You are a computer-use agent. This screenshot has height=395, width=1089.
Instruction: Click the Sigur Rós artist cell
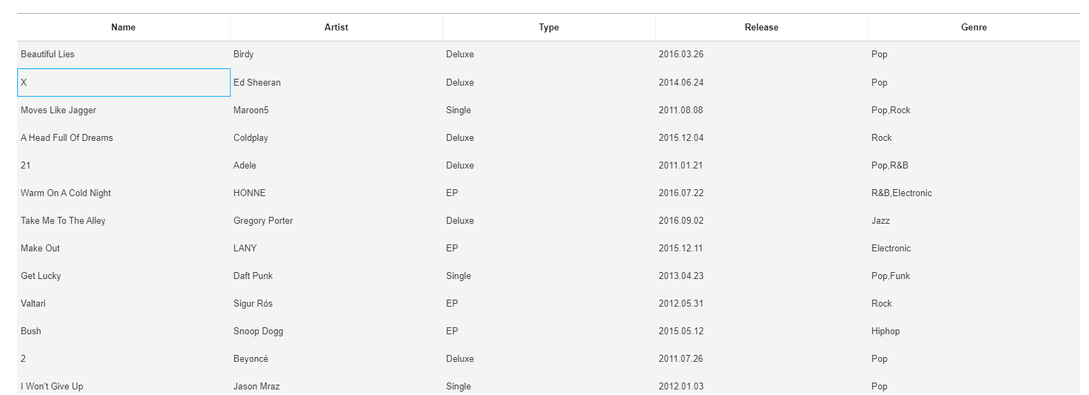pyautogui.click(x=336, y=303)
